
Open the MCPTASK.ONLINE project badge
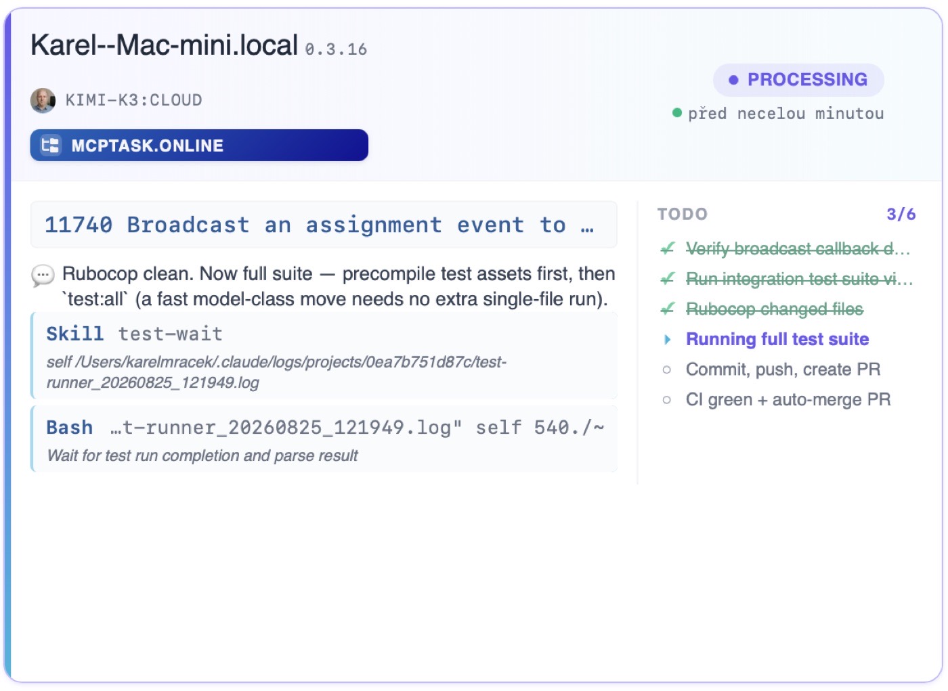point(199,146)
